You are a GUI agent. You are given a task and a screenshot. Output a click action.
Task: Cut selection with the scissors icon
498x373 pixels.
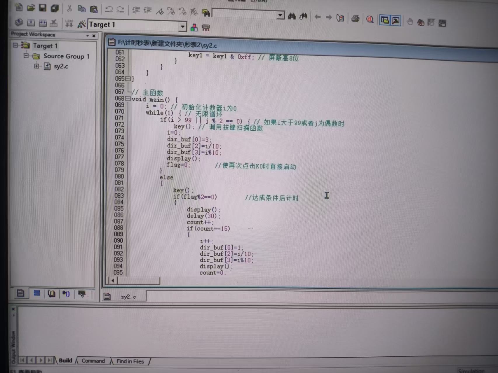[69, 8]
